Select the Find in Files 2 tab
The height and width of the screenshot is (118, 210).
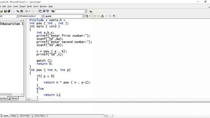point(40,116)
